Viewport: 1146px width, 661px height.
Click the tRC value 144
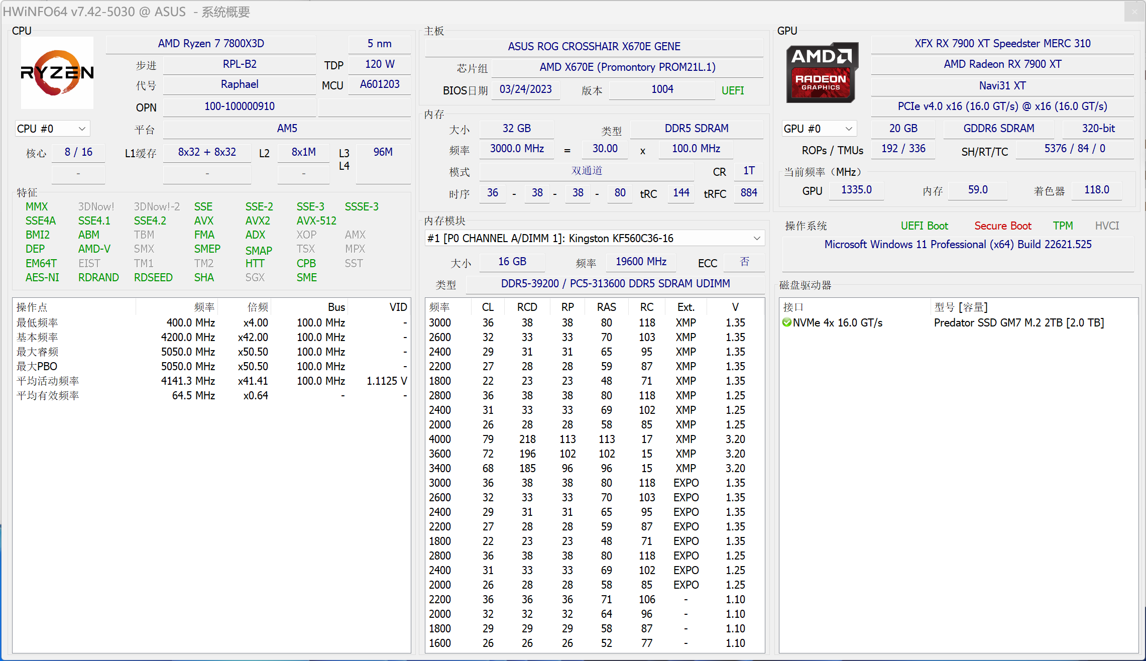coord(681,193)
